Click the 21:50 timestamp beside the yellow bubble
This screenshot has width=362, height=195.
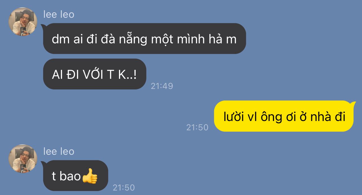(197, 127)
